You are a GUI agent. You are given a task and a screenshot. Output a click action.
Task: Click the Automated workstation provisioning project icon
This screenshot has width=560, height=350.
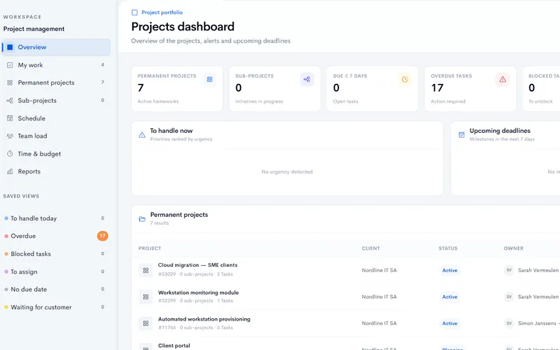[145, 324]
